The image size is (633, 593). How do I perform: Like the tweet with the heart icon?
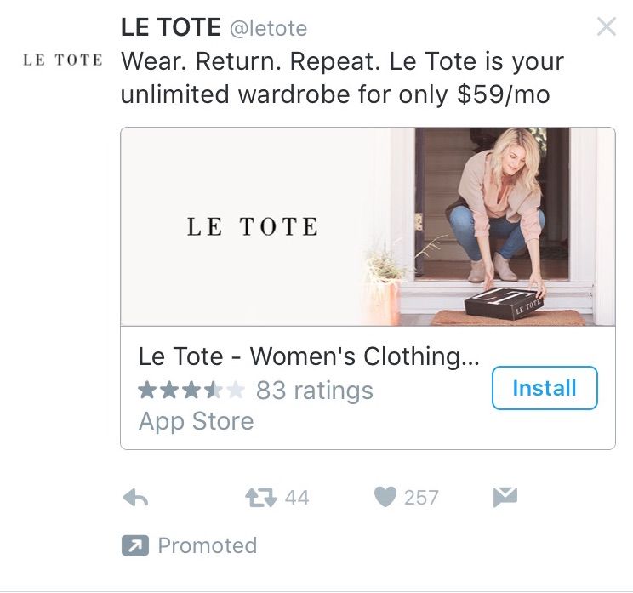click(x=385, y=497)
